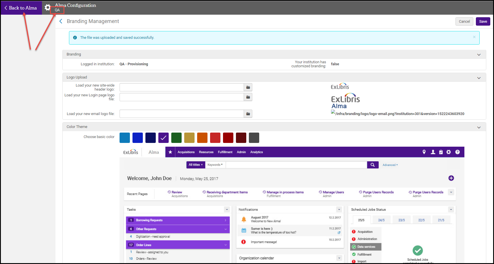The width and height of the screenshot is (494, 264).
Task: Click the ExLibris Alma login logo preview
Action: [x=345, y=101]
